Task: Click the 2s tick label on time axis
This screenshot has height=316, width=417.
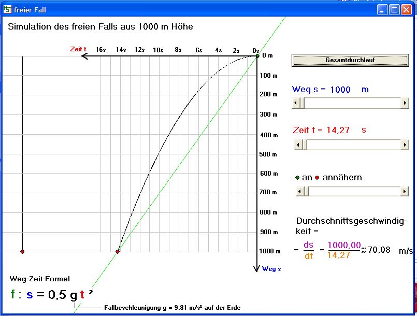Action: tap(236, 51)
